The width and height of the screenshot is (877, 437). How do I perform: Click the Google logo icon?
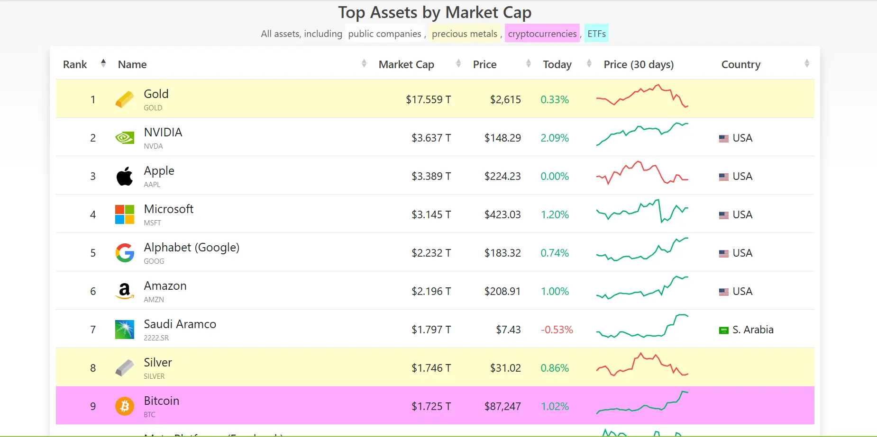click(125, 253)
